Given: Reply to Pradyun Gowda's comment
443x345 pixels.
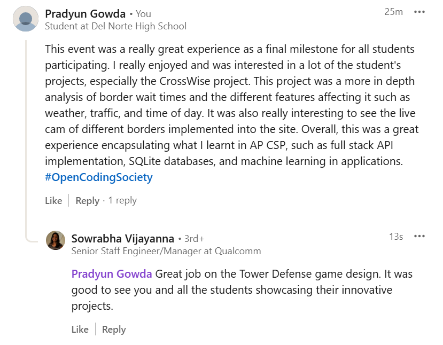Looking at the screenshot, I should [x=87, y=200].
